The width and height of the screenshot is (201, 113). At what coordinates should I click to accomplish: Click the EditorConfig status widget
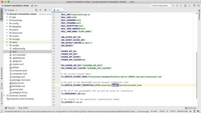pos(182,111)
